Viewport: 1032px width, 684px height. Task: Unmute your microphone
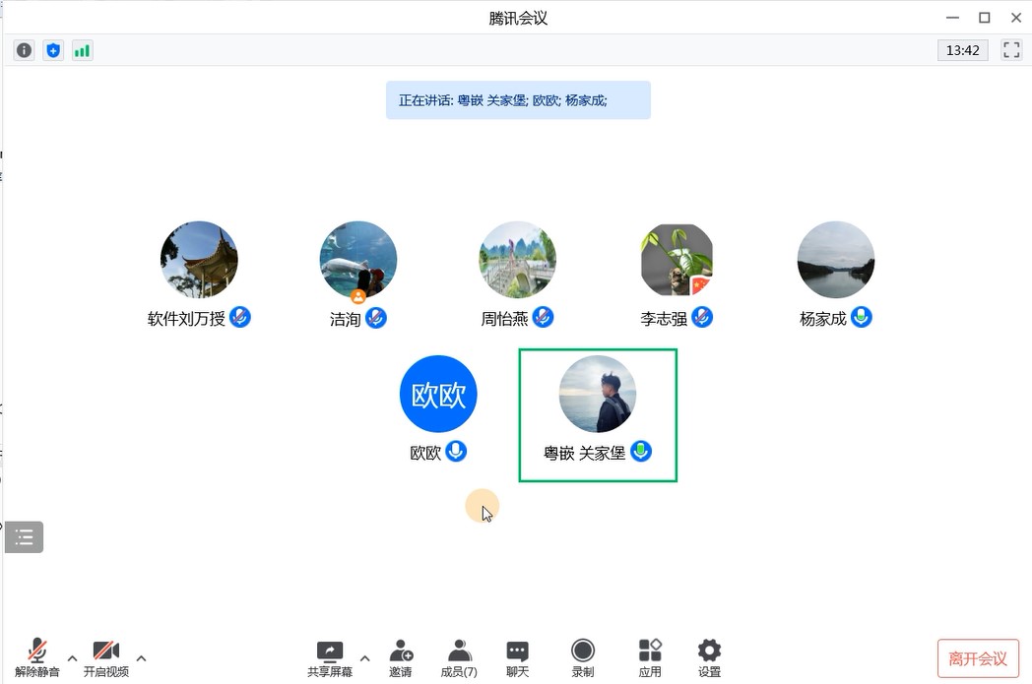point(37,657)
